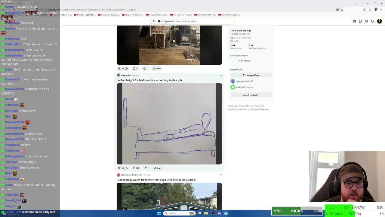Open the Accessibility footer link

(232, 109)
